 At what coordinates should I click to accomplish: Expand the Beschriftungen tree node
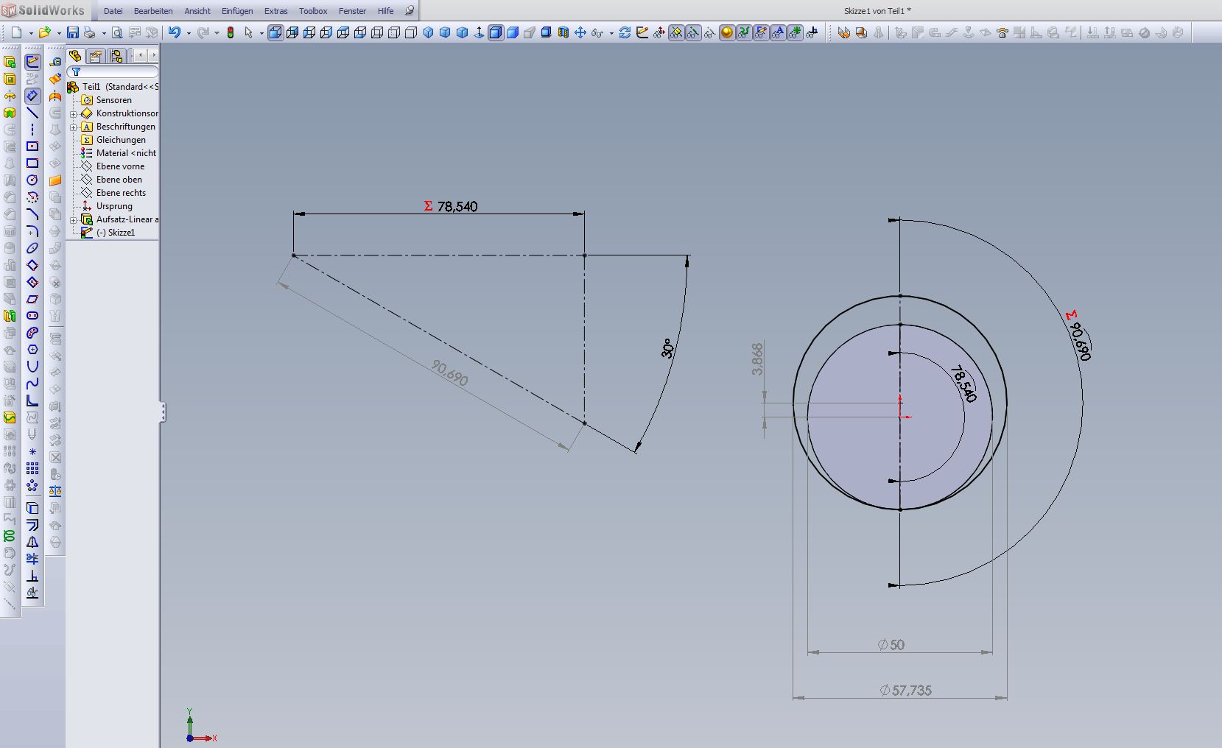point(74,127)
